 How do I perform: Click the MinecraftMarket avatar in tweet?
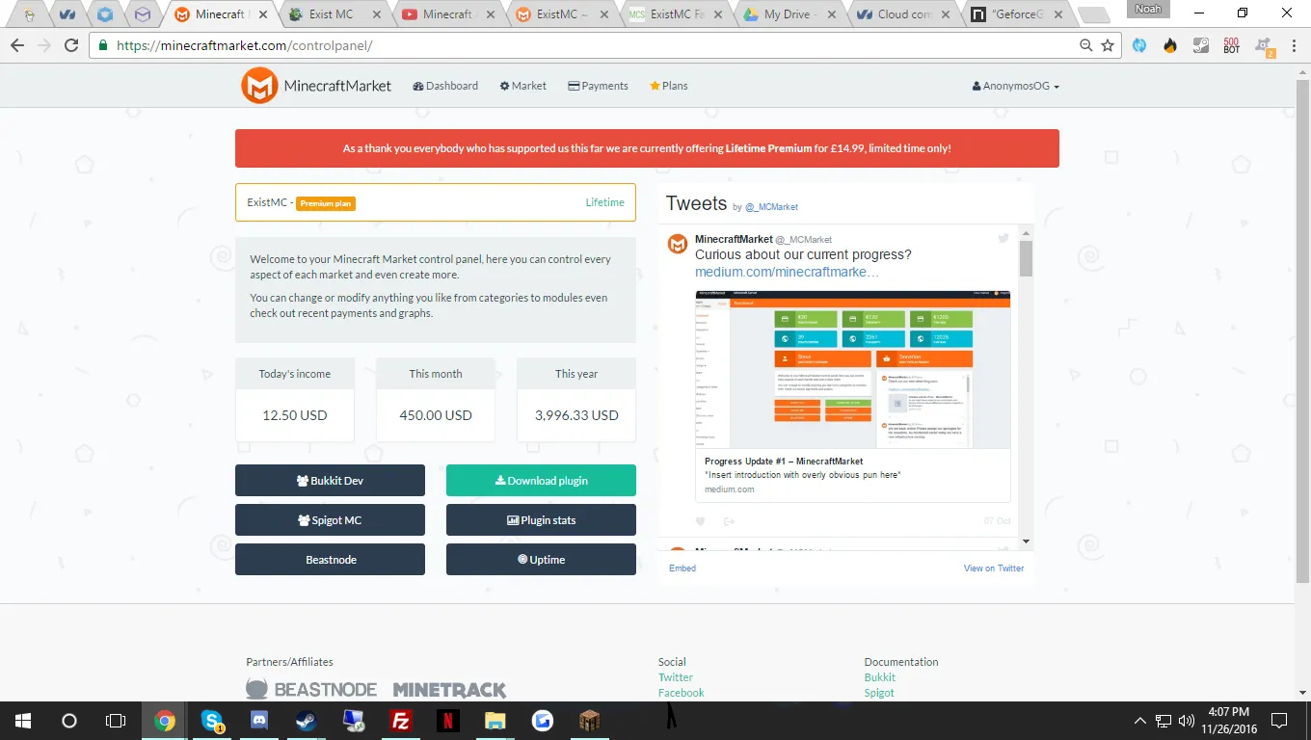click(x=678, y=244)
